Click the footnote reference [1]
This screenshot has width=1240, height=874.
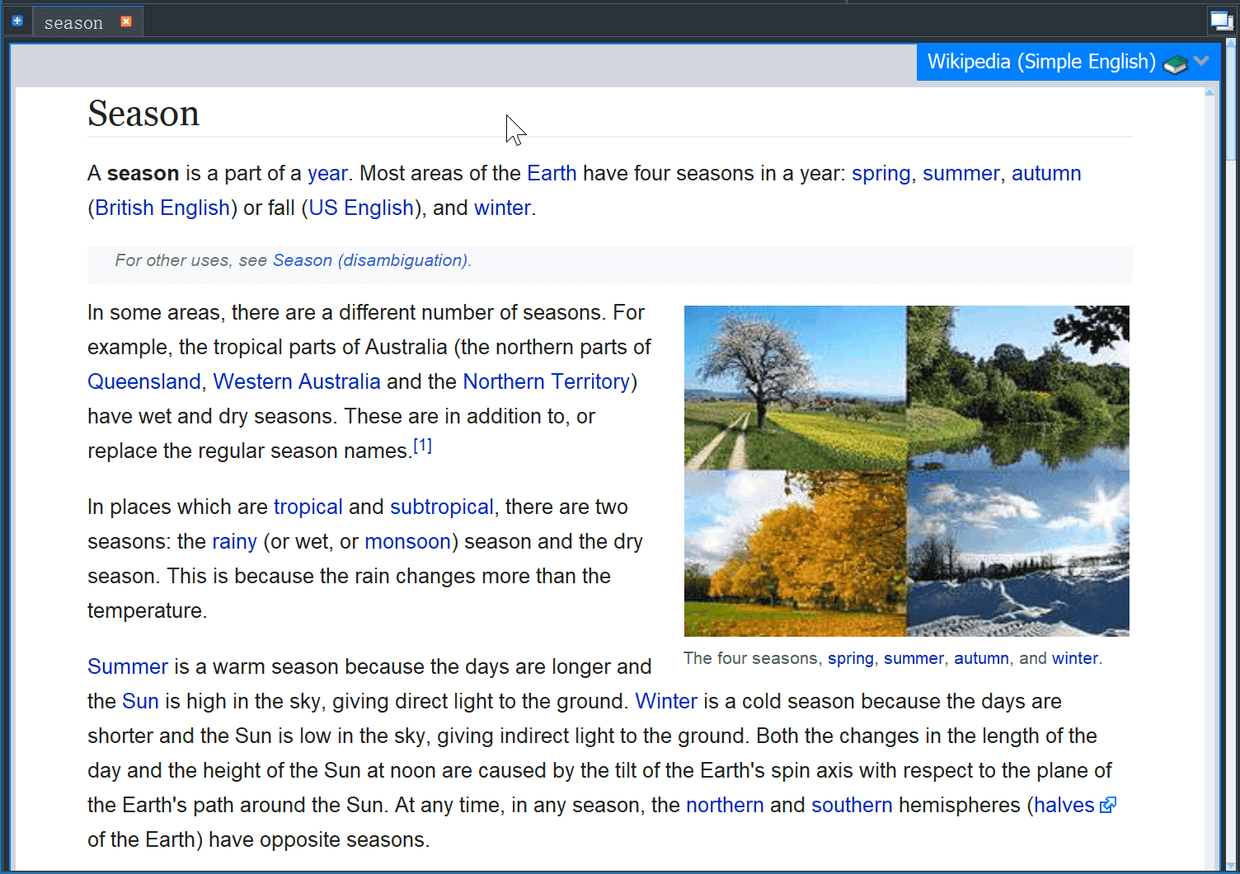pyautogui.click(x=422, y=446)
